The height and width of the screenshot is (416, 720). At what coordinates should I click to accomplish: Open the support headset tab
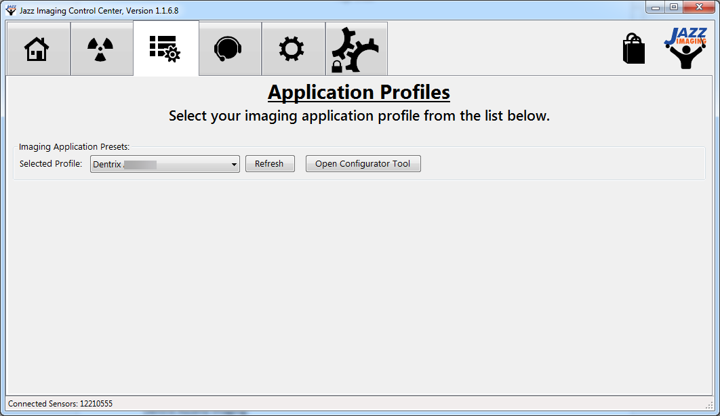tap(228, 49)
